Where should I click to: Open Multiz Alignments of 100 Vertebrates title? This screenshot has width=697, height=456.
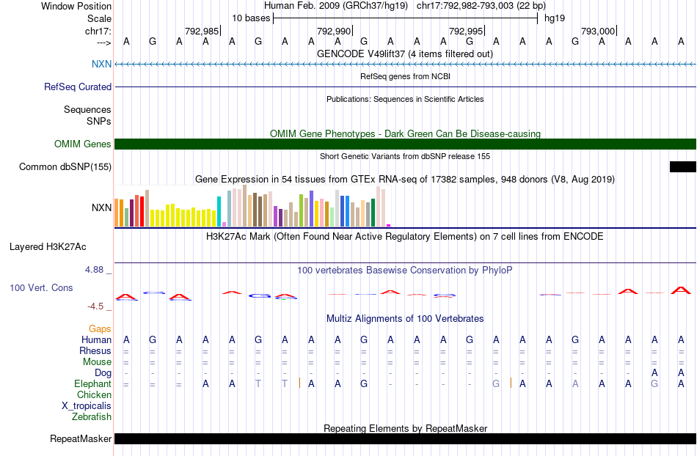pos(405,319)
